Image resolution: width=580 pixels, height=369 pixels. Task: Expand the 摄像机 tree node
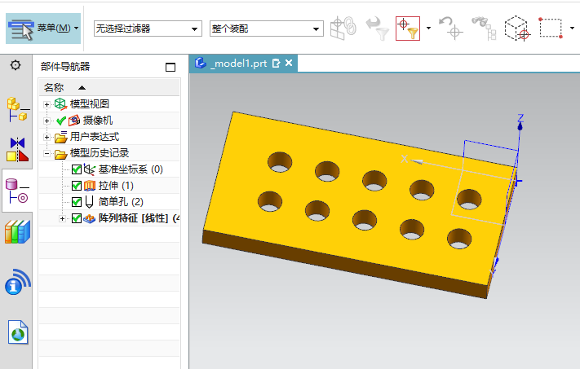tap(46, 121)
